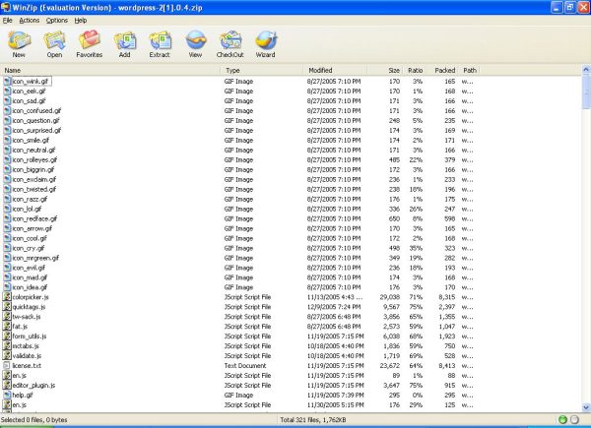
Task: Select file icon_mrgreen.gif
Action: [x=35, y=258]
